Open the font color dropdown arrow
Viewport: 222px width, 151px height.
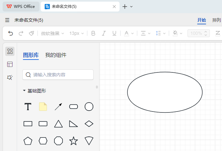pyautogui.click(x=132, y=34)
